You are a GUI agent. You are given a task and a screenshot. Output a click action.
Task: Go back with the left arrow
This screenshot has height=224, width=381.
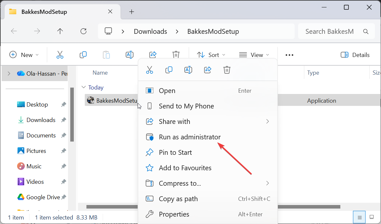(14, 31)
